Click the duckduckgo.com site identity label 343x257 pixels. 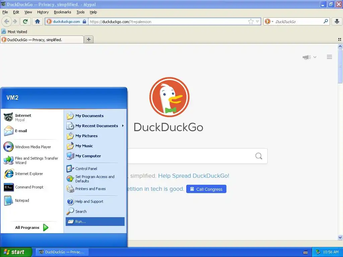[66, 21]
